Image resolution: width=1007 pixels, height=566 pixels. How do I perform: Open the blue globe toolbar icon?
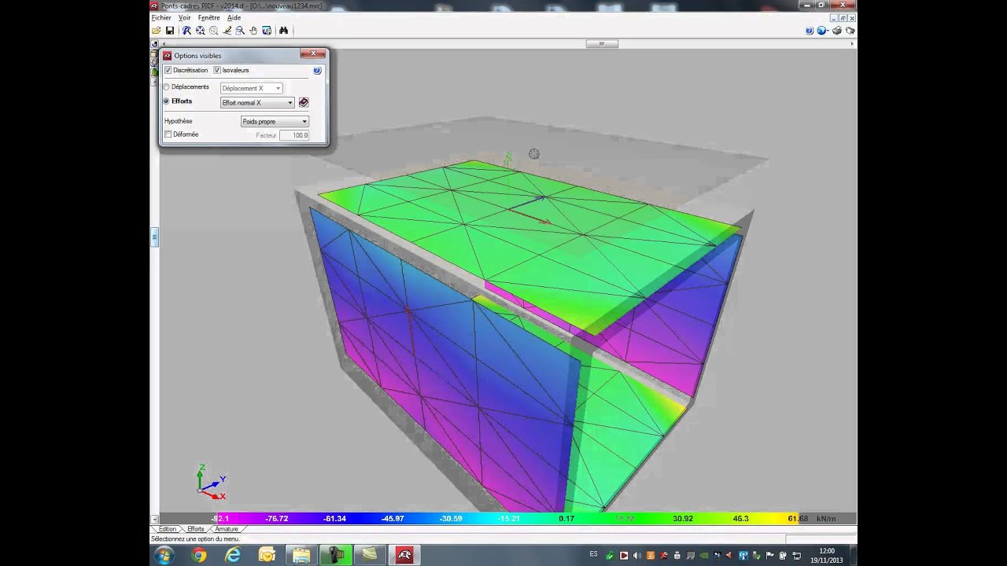822,31
